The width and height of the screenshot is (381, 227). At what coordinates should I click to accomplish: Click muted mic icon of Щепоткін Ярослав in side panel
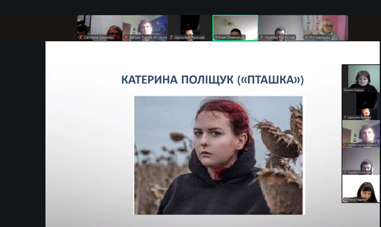345,117
